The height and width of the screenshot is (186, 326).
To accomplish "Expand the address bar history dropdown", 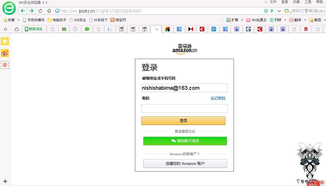I will pyautogui.click(x=279, y=11).
